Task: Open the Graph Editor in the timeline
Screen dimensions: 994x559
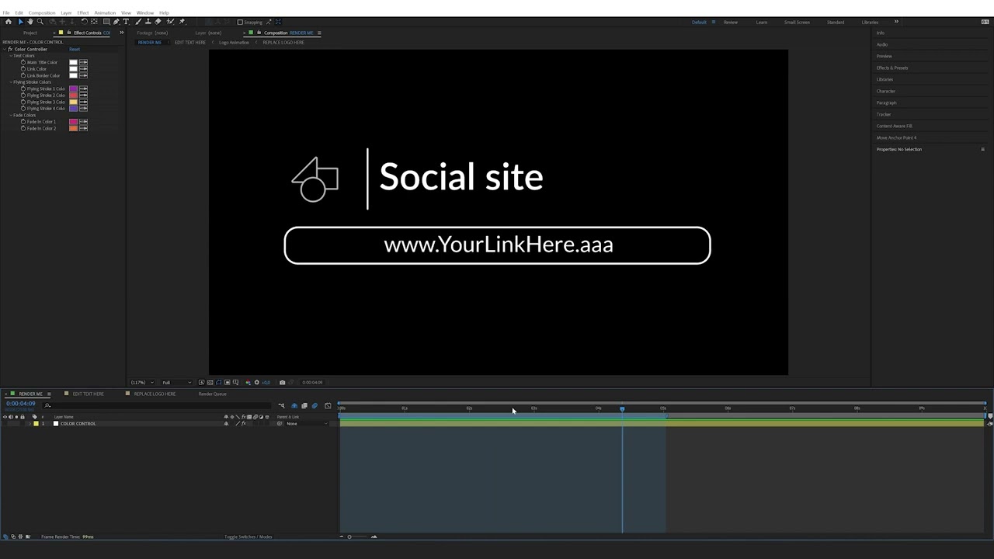Action: click(328, 405)
